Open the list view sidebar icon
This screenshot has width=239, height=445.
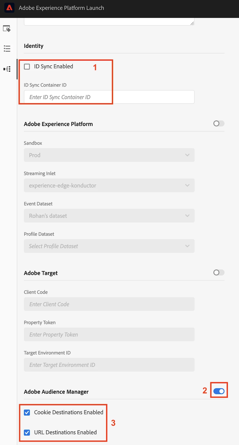tap(7, 49)
